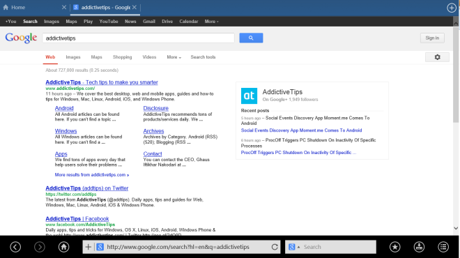This screenshot has width=460, height=258.
Task: Click the Sign in button
Action: tap(432, 38)
